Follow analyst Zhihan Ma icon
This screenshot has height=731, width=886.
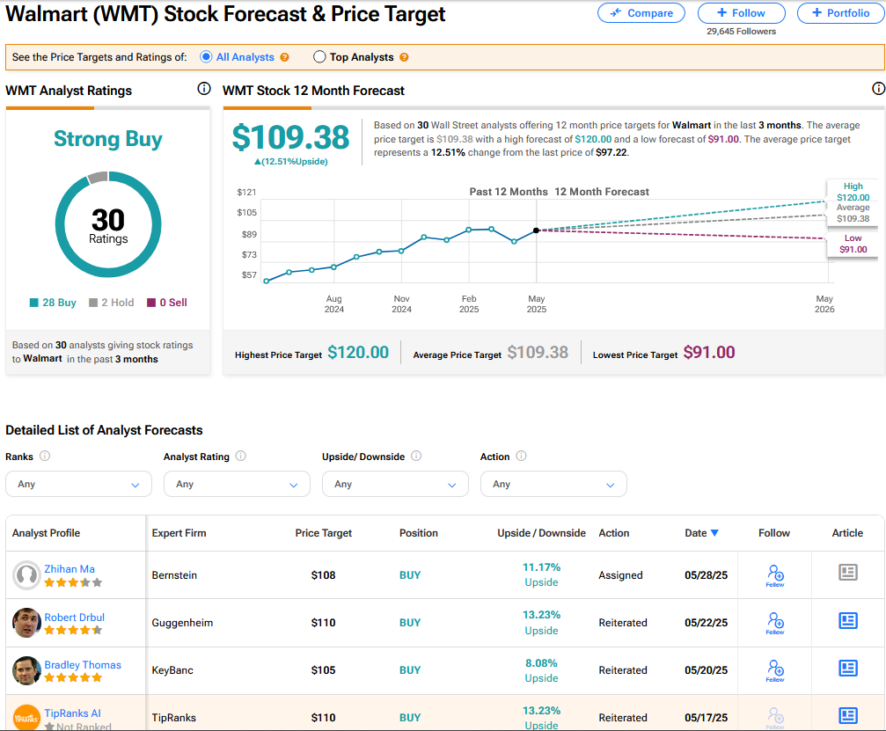pos(775,575)
